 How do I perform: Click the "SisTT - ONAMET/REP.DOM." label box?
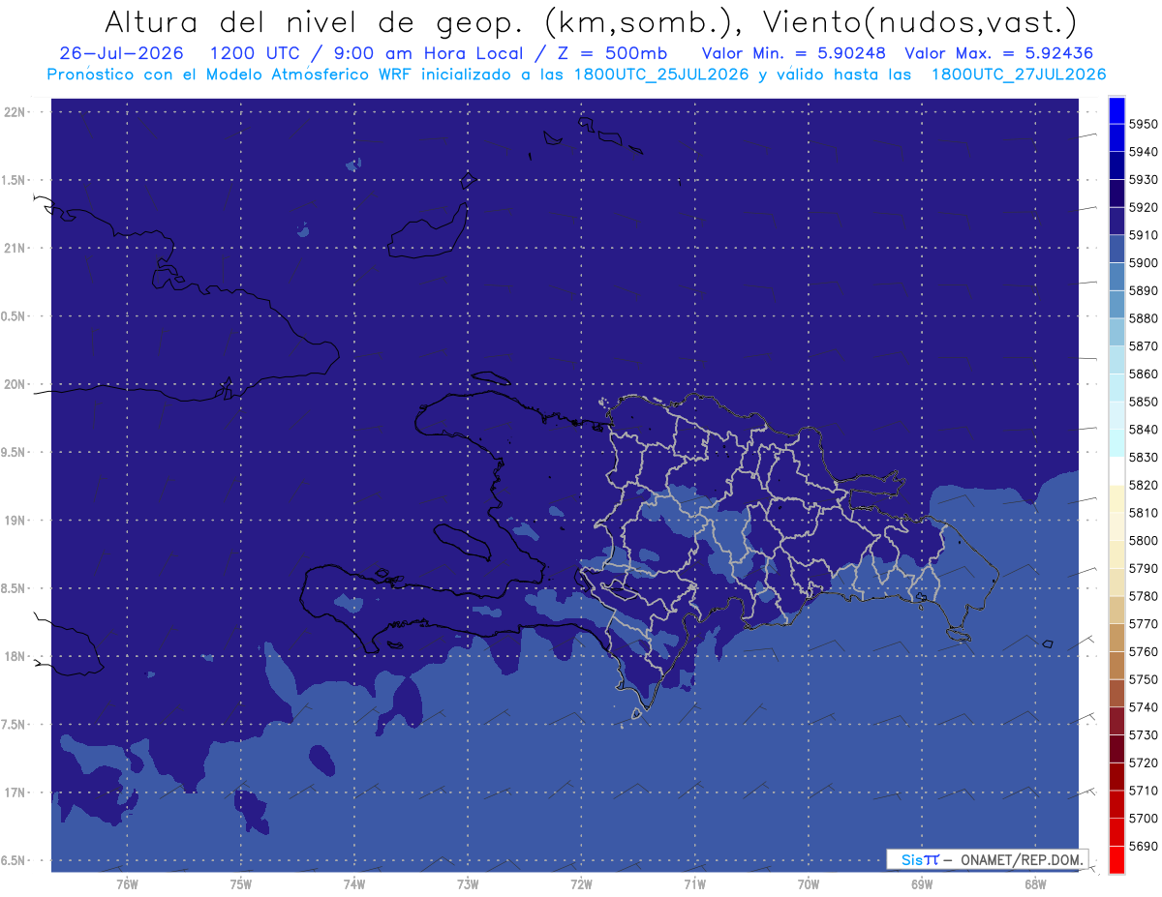click(987, 859)
